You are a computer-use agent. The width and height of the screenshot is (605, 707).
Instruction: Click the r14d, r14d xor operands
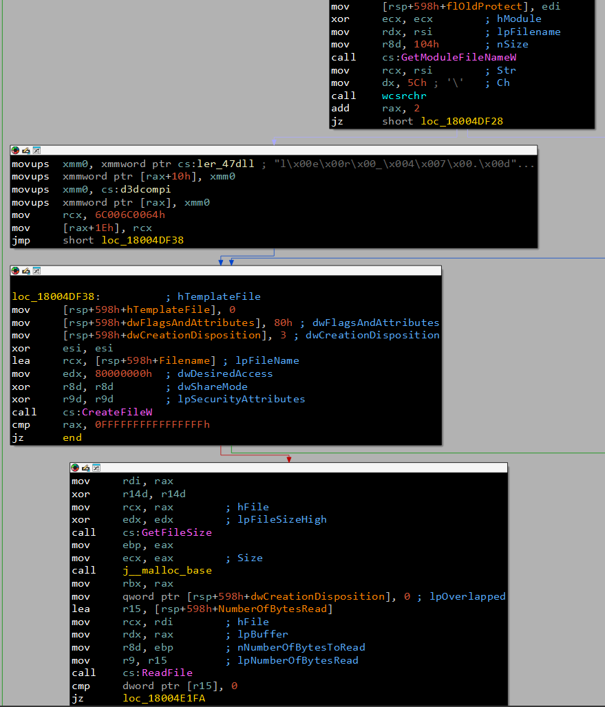154,494
